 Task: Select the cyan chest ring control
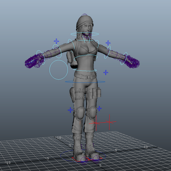(x=85, y=58)
